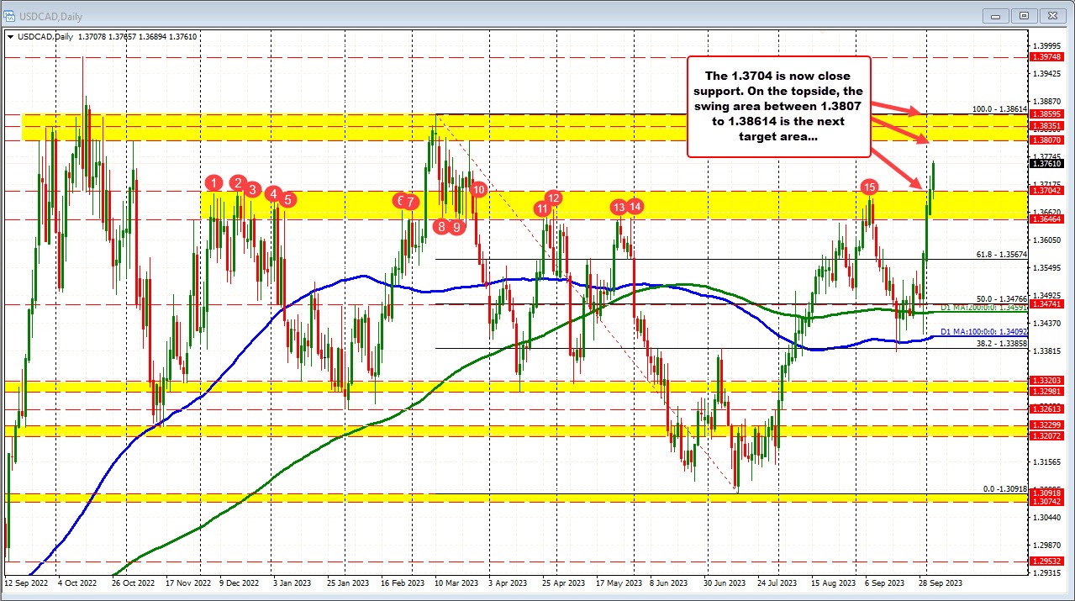Click the date label 25 Jan 2023
The image size is (1075, 601).
tap(349, 582)
